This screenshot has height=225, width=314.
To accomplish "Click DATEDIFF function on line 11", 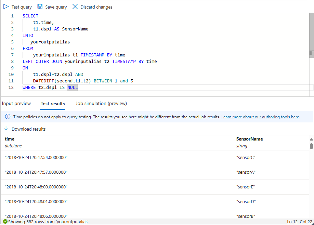I will click(x=43, y=81).
